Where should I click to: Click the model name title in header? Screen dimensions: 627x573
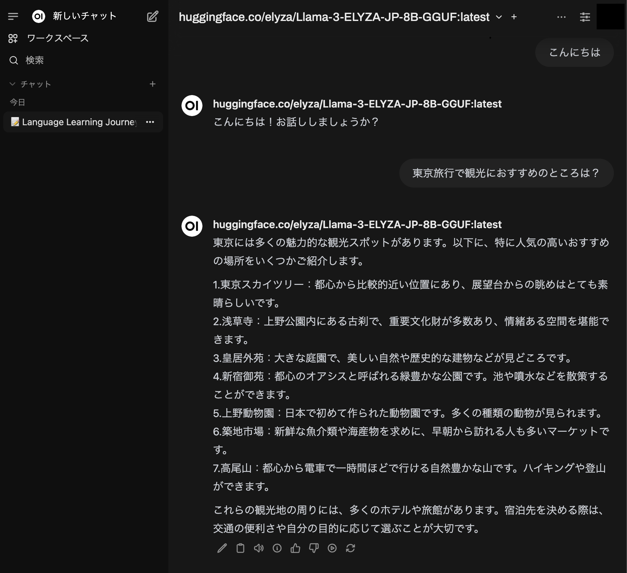334,17
